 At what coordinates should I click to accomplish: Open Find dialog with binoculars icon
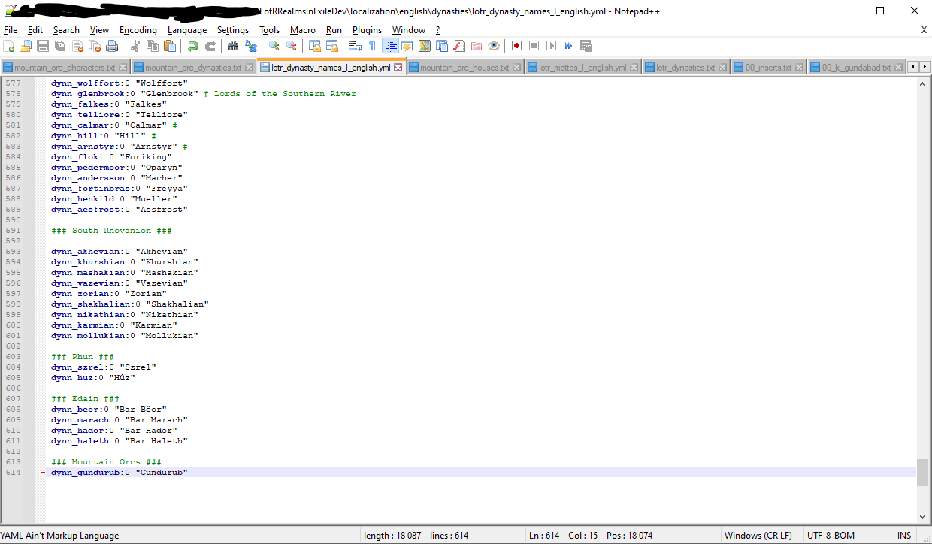234,46
